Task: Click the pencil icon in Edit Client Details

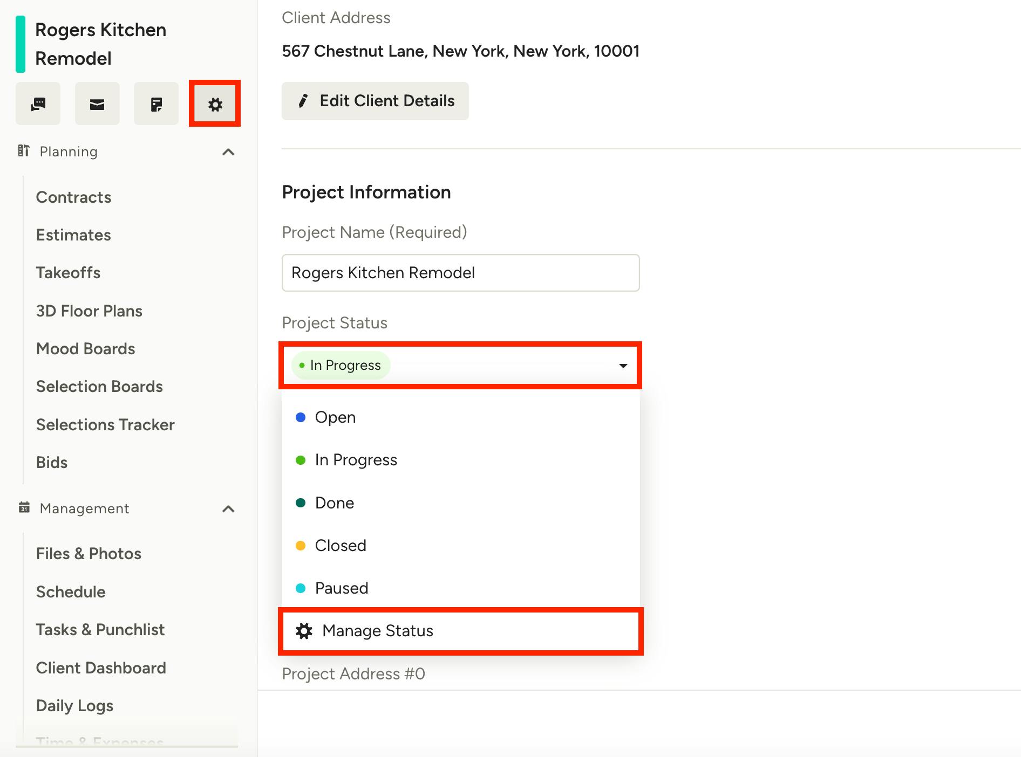Action: click(x=303, y=101)
